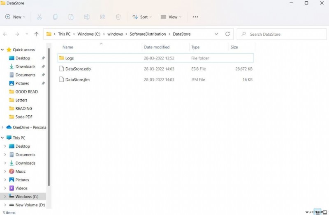
Task: Click the Windows (C:) drive icon in sidebar
Action: 12,196
